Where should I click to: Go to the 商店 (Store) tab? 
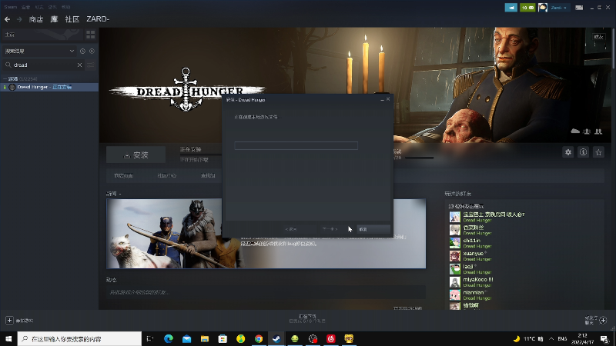36,19
